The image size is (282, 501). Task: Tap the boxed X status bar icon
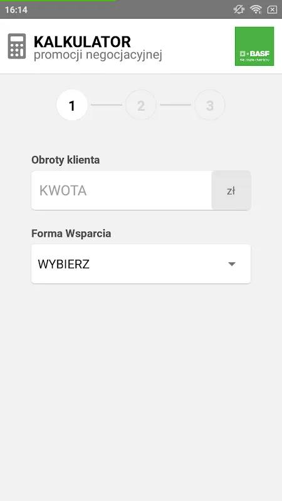(272, 9)
